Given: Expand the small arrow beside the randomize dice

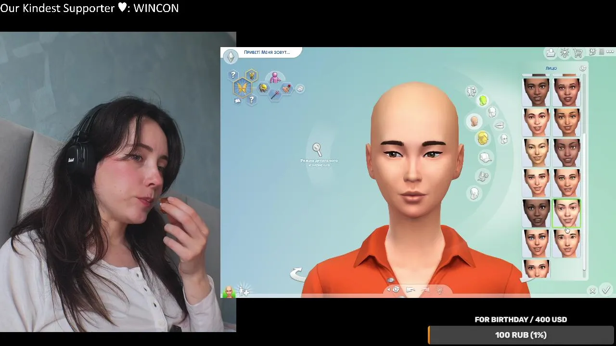Looking at the screenshot, I should (x=388, y=290).
